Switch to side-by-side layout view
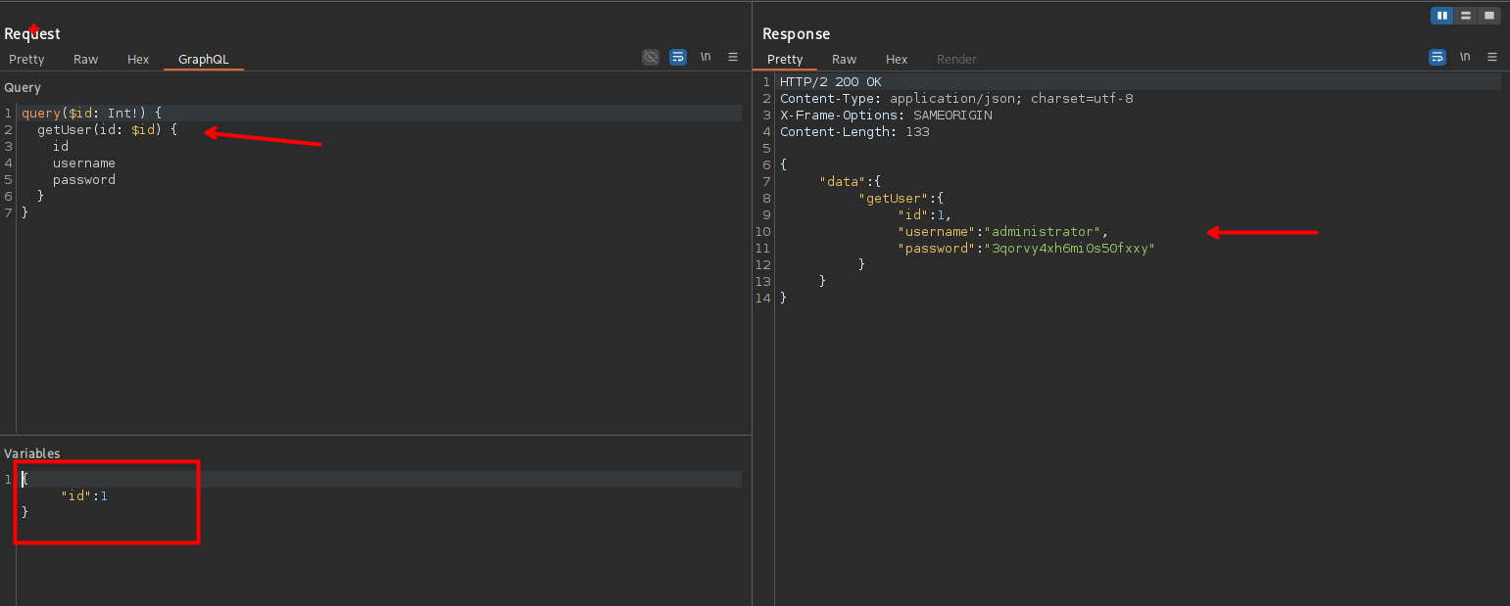Viewport: 1510px width, 606px height. (x=1442, y=16)
